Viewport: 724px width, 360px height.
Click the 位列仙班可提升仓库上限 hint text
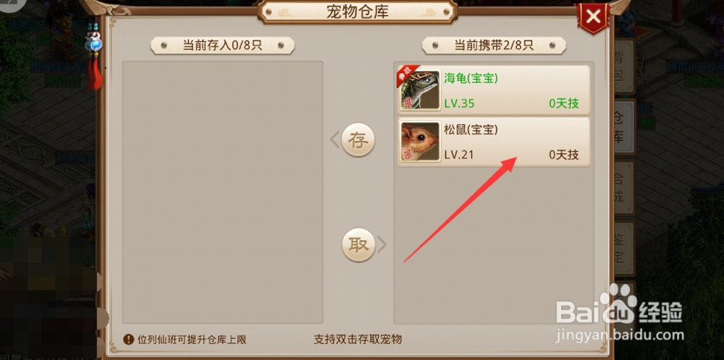[192, 340]
